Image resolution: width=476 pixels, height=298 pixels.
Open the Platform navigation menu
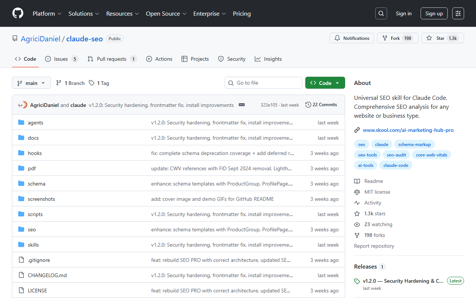tap(47, 13)
